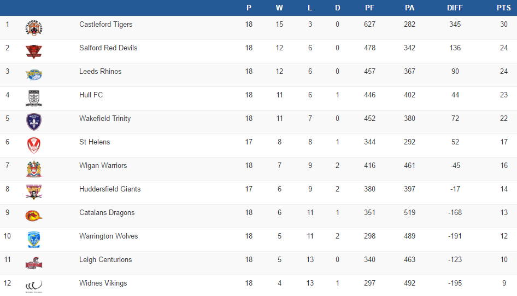Open the Huddersfield Giants team link
Image resolution: width=517 pixels, height=296 pixels.
coord(110,189)
